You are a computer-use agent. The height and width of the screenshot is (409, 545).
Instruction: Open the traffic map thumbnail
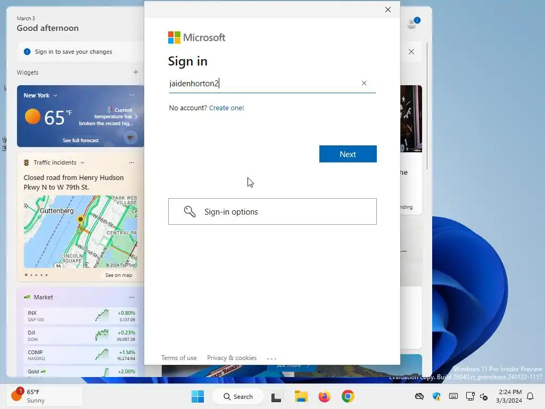click(80, 232)
